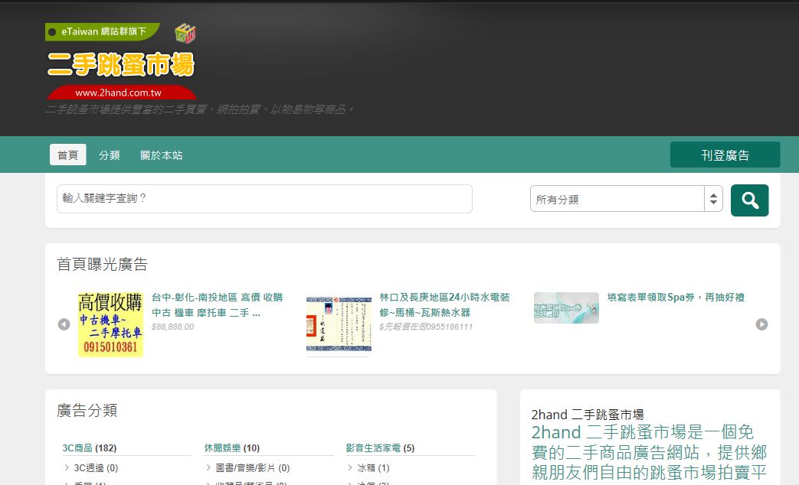Open the 林口及長庚地區24小時水電裝修 ad link

click(x=444, y=304)
